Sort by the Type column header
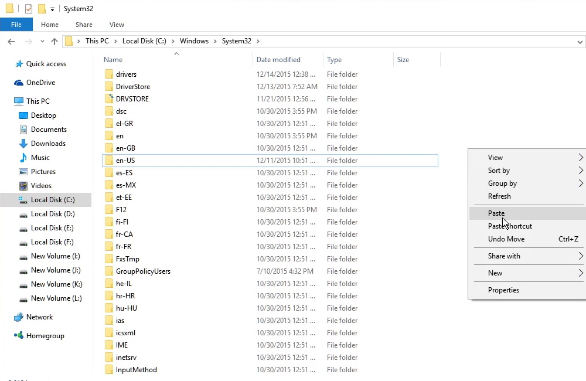 pos(358,60)
